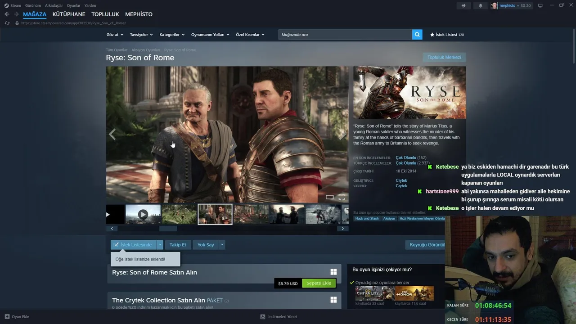Switch to the MEPHİSTO tab
This screenshot has height=324, width=576.
tap(139, 14)
